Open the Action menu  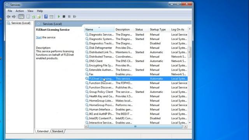pyautogui.click(x=20, y=11)
